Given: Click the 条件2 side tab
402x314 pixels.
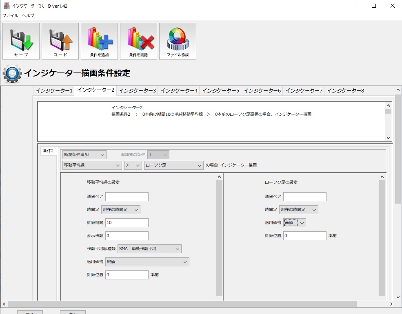Looking at the screenshot, I should click(48, 151).
